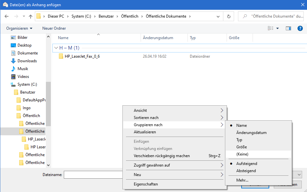Select Änderungsdatum grouping option
Screen dimensions: 307x192
251,133
